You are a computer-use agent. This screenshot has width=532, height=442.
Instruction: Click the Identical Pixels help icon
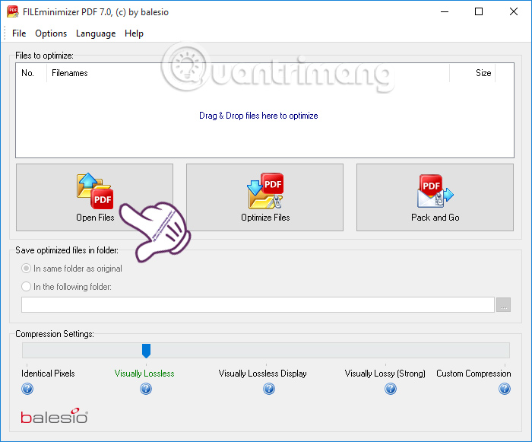point(27,389)
